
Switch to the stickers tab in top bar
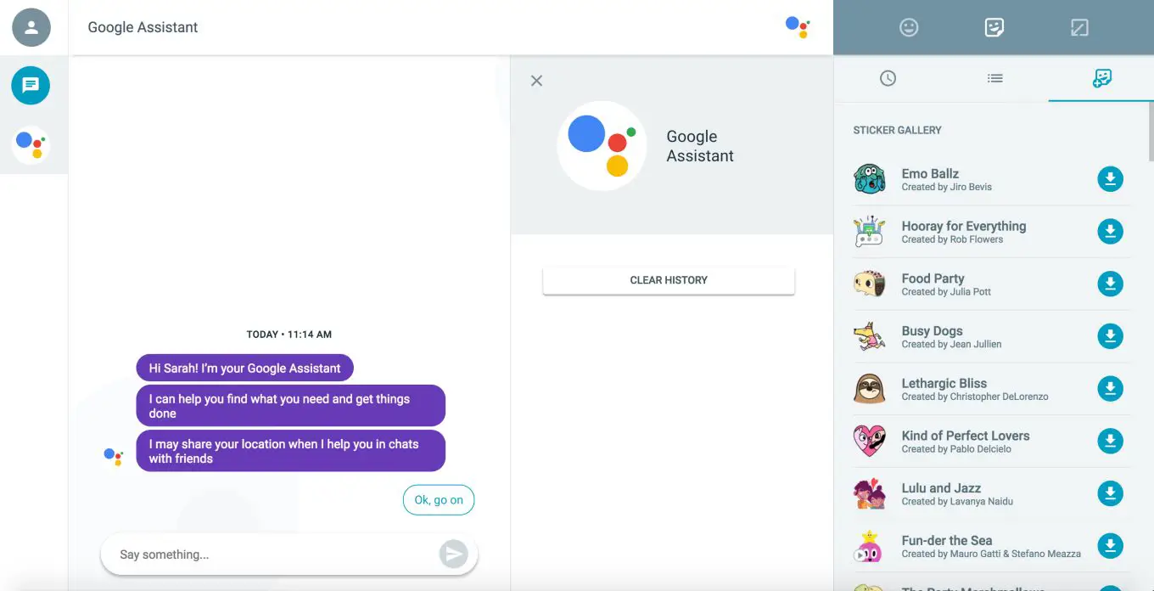tap(994, 27)
